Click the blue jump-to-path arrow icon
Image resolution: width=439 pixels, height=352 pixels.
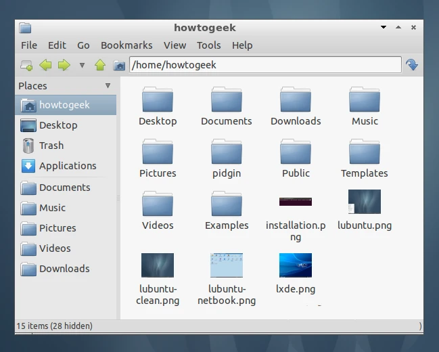coord(412,65)
